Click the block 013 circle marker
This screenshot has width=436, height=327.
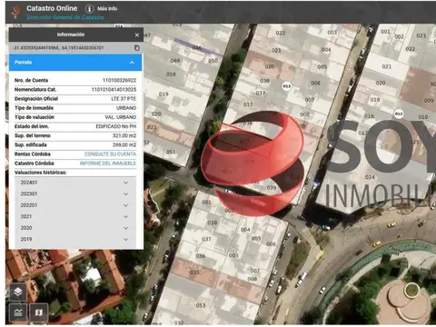287,86
